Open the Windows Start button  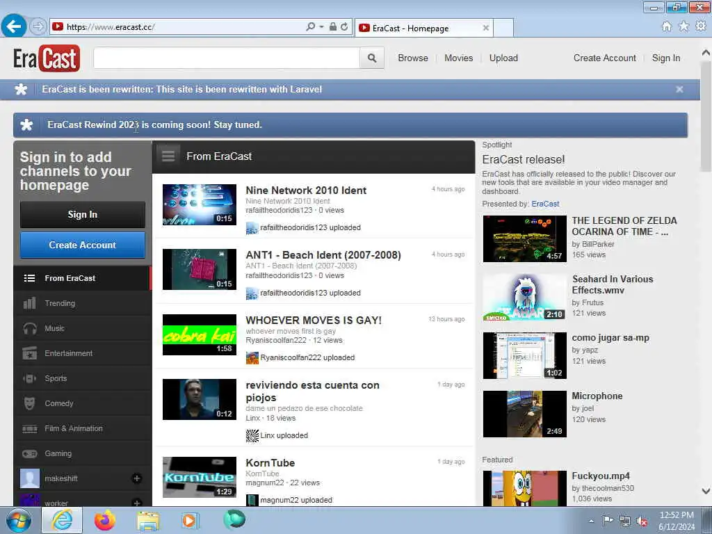(x=19, y=520)
